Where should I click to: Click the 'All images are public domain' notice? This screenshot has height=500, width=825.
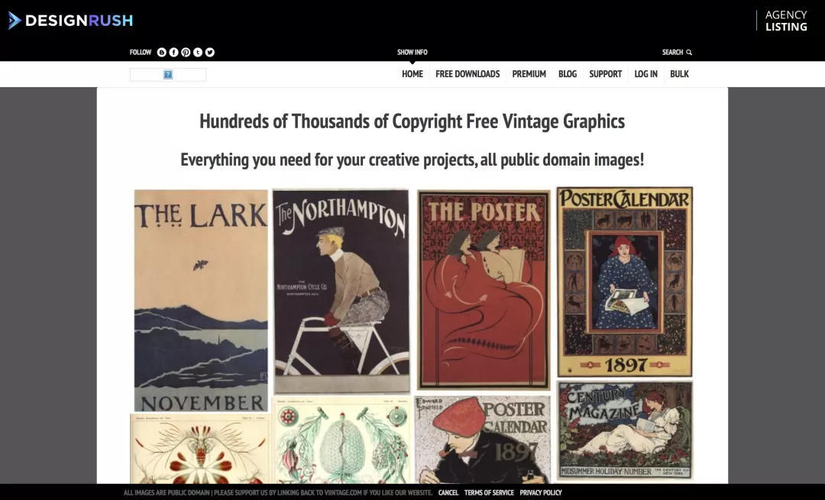point(278,492)
